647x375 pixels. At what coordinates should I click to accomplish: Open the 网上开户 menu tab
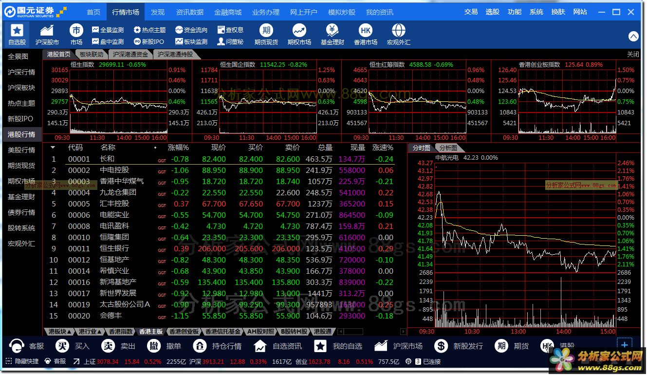[304, 12]
